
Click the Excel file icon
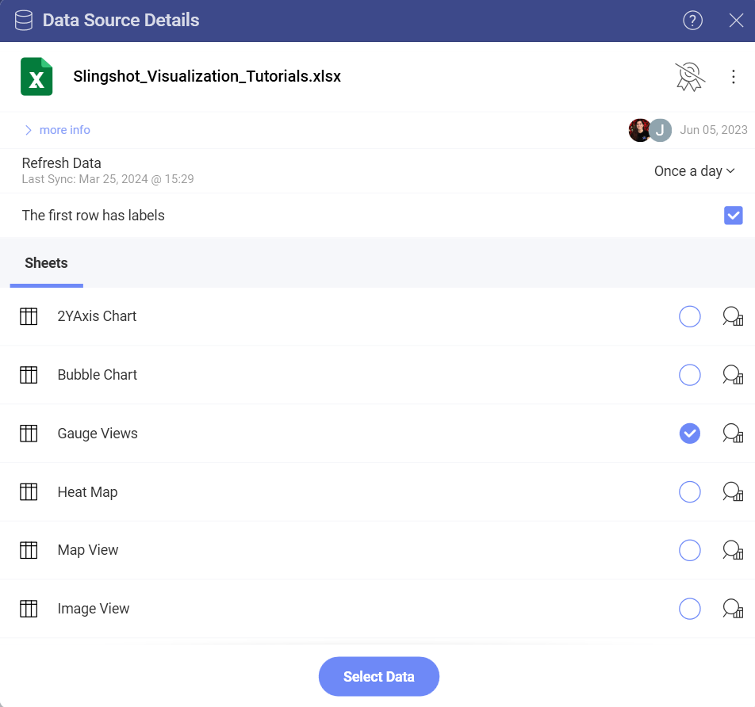(36, 77)
